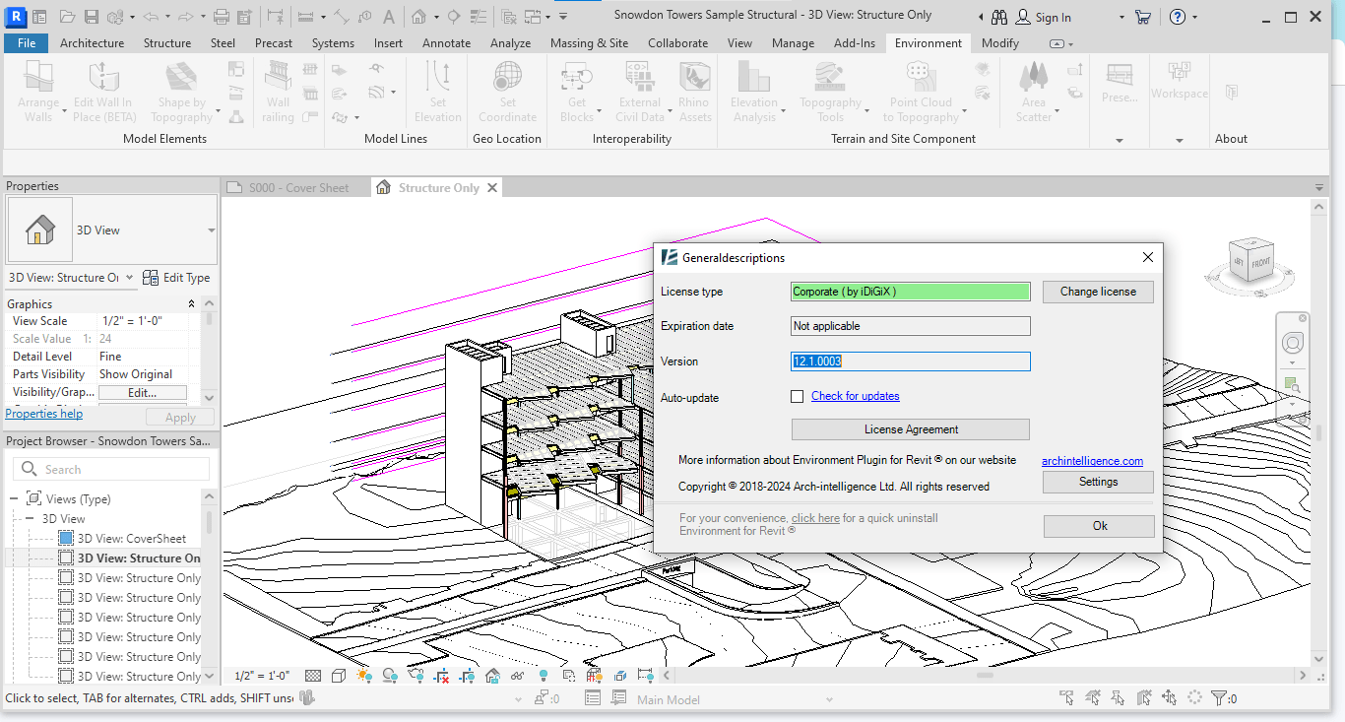Open the License Agreement button
1345x722 pixels.
tap(911, 429)
